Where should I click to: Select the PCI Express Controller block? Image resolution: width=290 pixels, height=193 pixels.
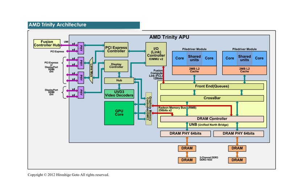(116, 49)
